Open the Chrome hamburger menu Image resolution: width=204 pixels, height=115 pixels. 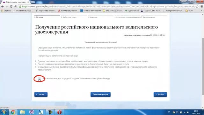202,6
